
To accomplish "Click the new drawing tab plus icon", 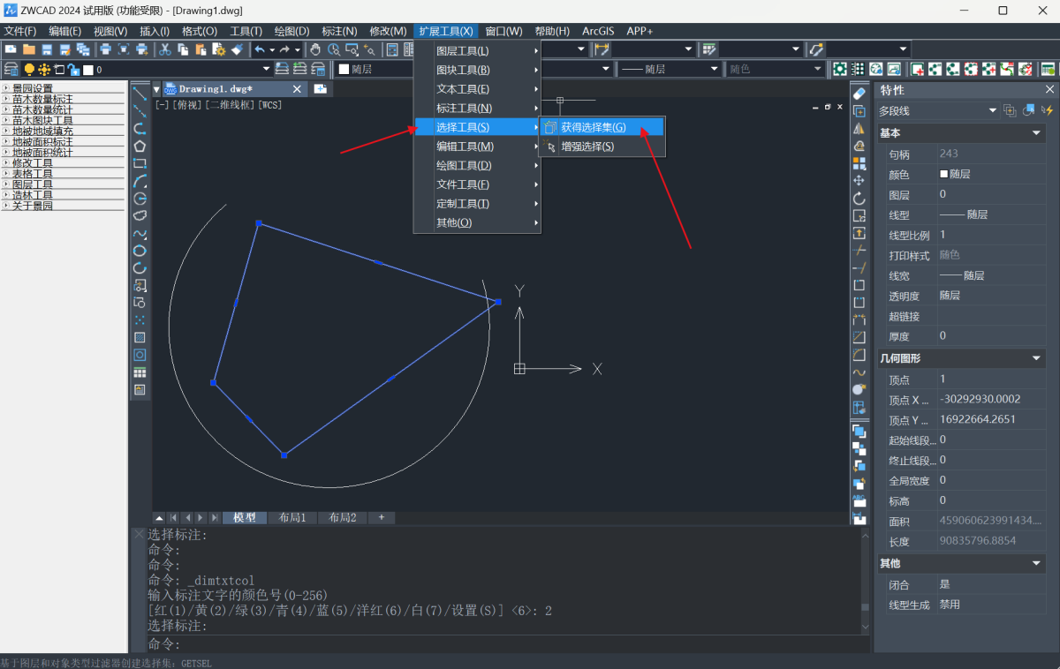I will click(320, 88).
